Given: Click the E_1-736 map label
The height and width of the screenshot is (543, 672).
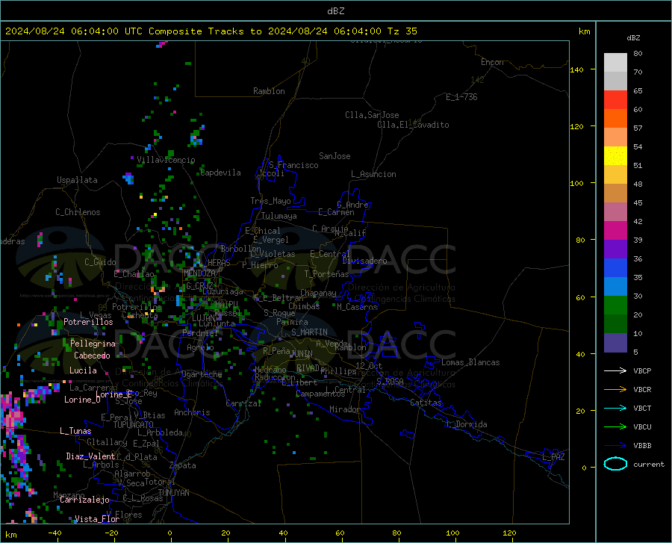Looking at the screenshot, I should click(461, 97).
